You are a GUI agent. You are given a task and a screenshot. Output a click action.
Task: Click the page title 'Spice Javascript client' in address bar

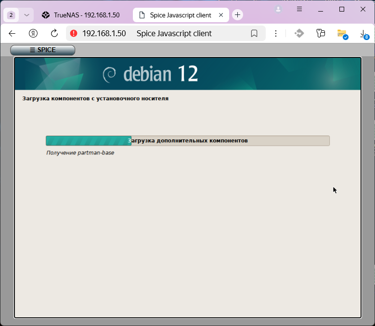point(174,34)
